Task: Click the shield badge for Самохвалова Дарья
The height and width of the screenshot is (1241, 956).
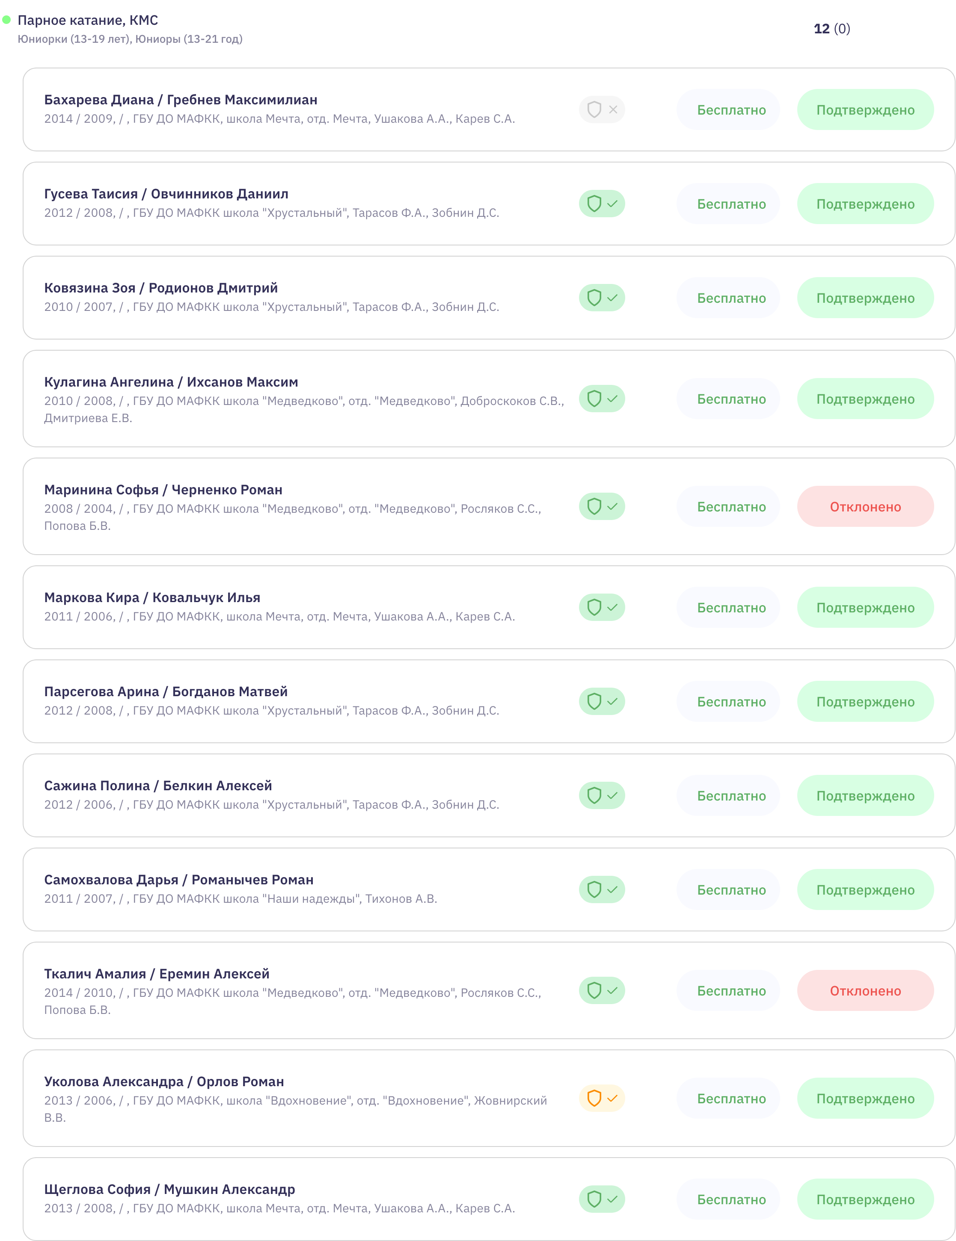Action: (602, 889)
